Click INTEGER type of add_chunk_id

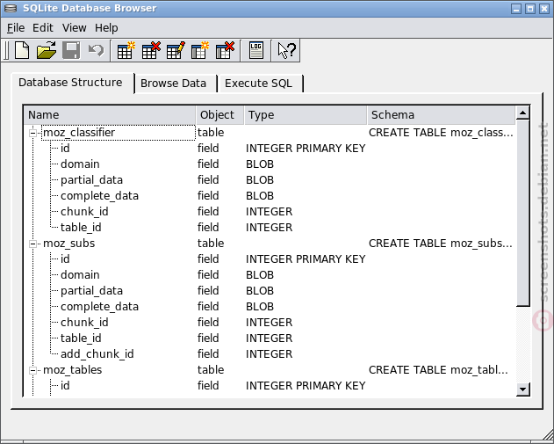pyautogui.click(x=269, y=353)
